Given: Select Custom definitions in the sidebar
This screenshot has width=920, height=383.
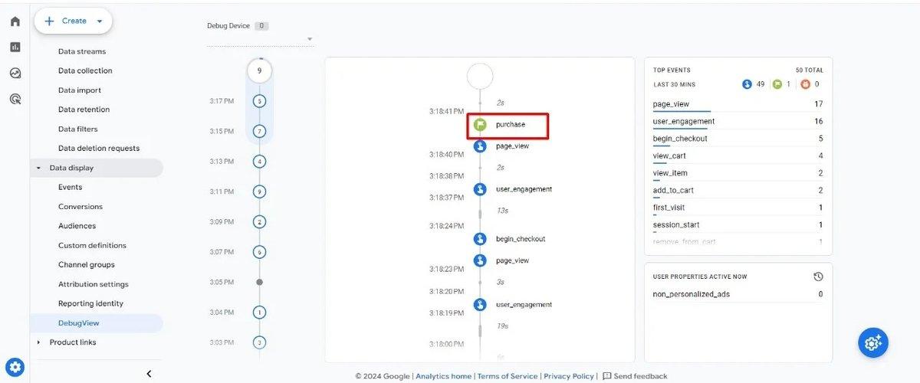Looking at the screenshot, I should pyautogui.click(x=92, y=245).
